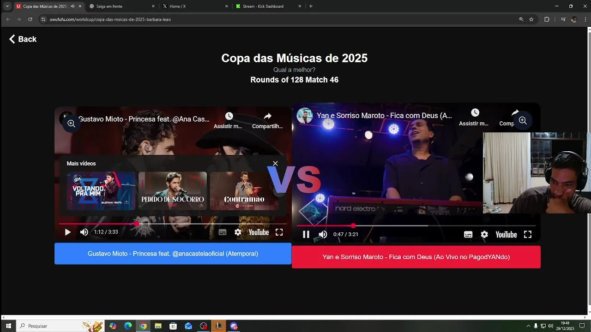The width and height of the screenshot is (591, 332).
Task: Open a new browser tab
Action: pyautogui.click(x=311, y=6)
